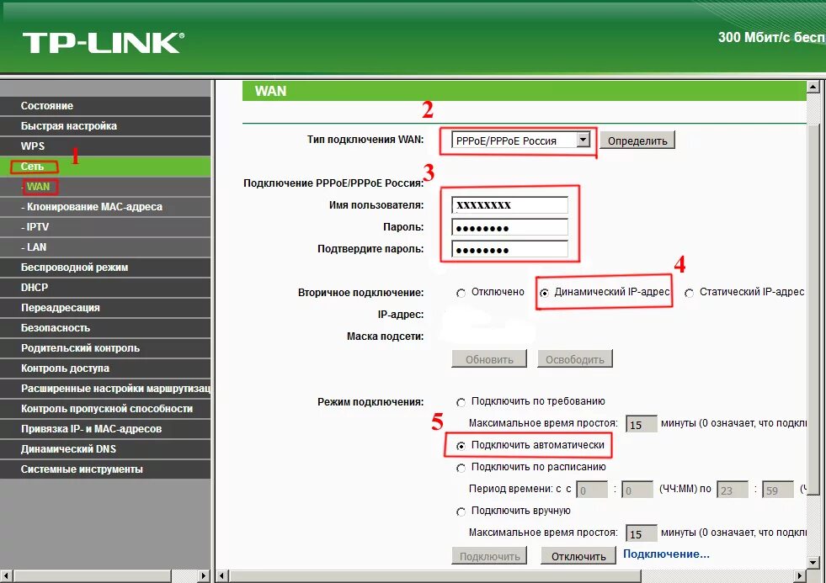Click the Подключить button
Image resolution: width=826 pixels, height=583 pixels.
489,556
